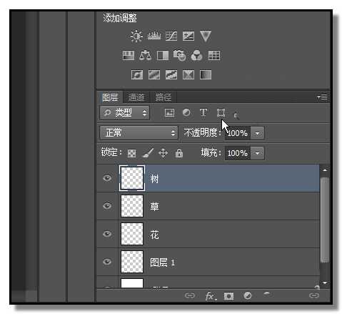Open layer style fx menu
This screenshot has width=342, height=314.
pyautogui.click(x=211, y=296)
